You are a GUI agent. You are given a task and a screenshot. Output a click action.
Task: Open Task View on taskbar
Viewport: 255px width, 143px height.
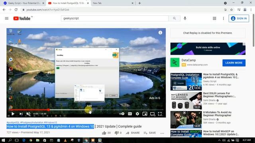coord(17,140)
